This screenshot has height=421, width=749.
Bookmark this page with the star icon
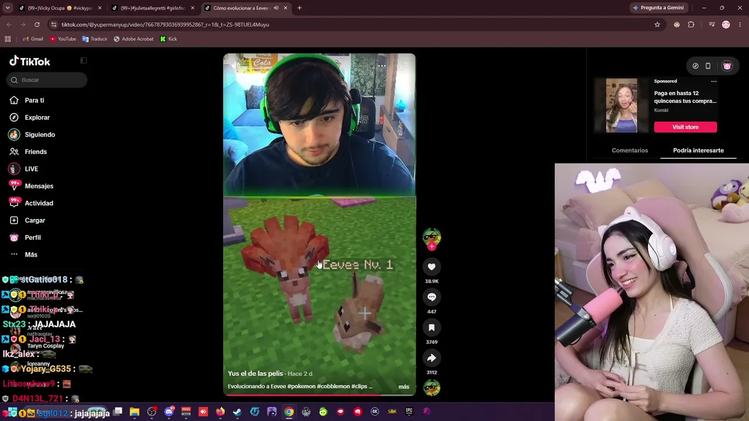click(x=657, y=25)
